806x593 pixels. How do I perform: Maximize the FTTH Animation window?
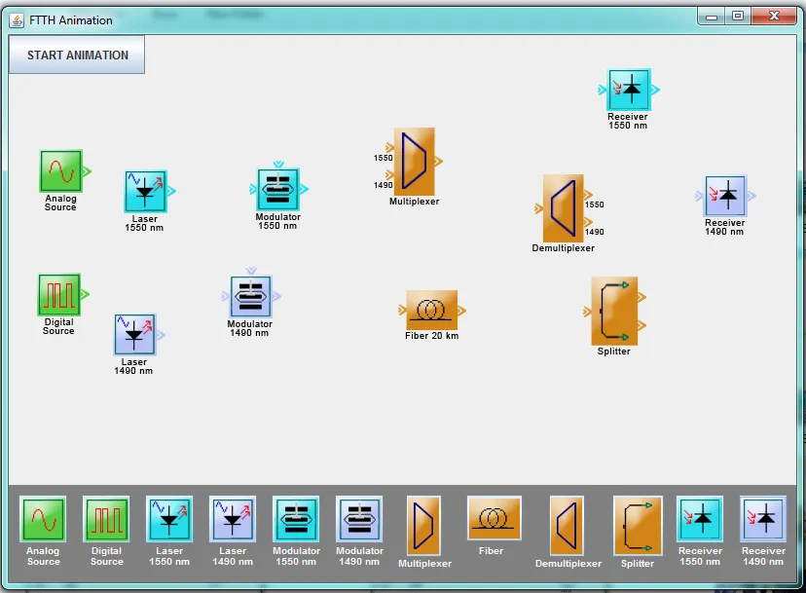tap(738, 17)
